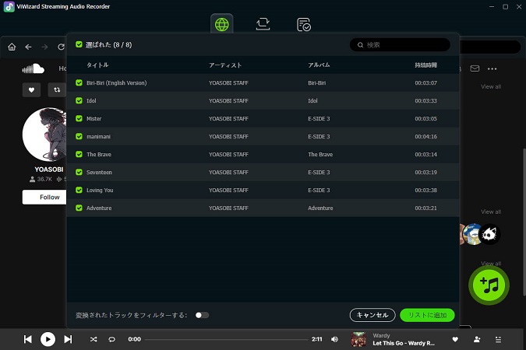Uncheck the Idol track checkbox

[79, 100]
